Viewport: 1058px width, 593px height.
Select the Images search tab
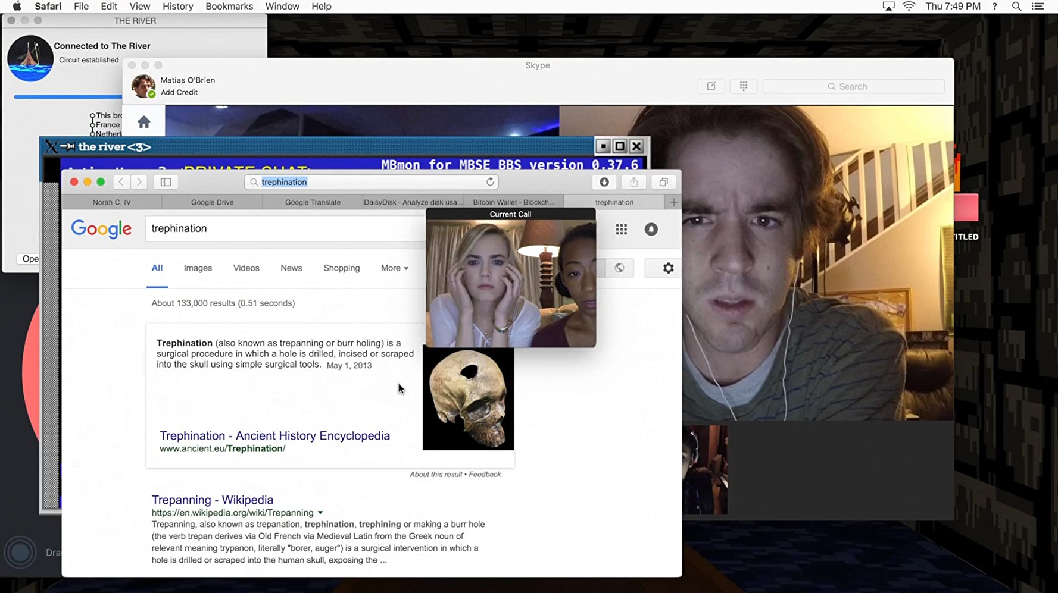pyautogui.click(x=198, y=268)
